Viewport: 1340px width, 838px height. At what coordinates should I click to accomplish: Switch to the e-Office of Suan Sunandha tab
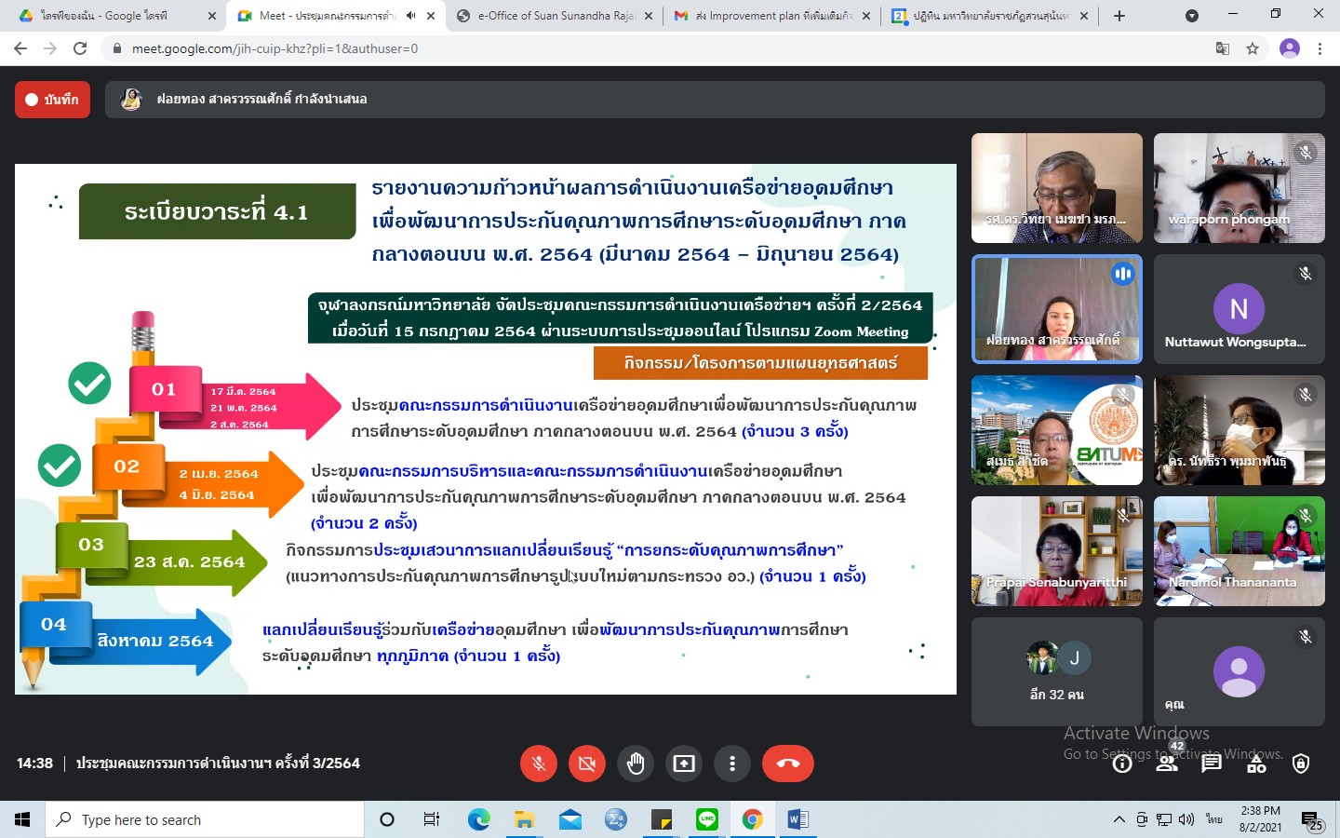click(556, 16)
